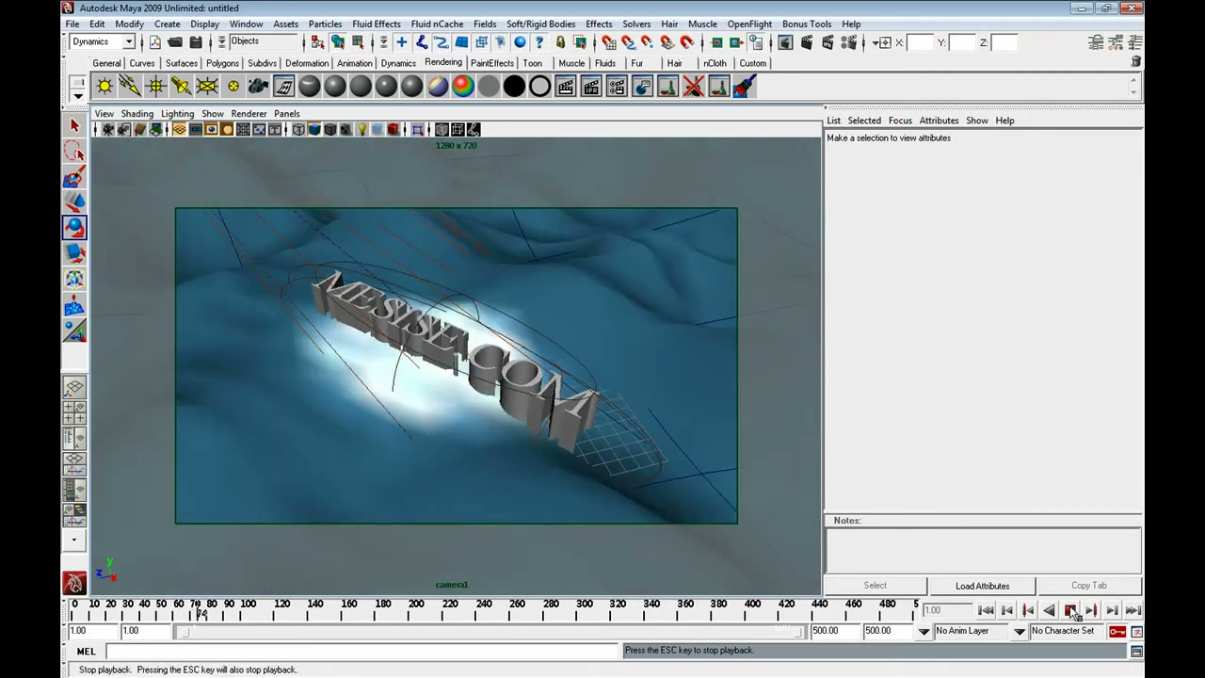Toggle rendering selection mask blue sphere

point(519,42)
